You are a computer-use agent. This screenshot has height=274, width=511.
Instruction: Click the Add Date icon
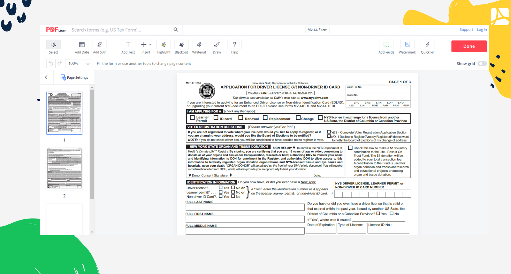coord(82,45)
